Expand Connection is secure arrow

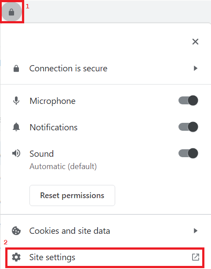point(196,68)
